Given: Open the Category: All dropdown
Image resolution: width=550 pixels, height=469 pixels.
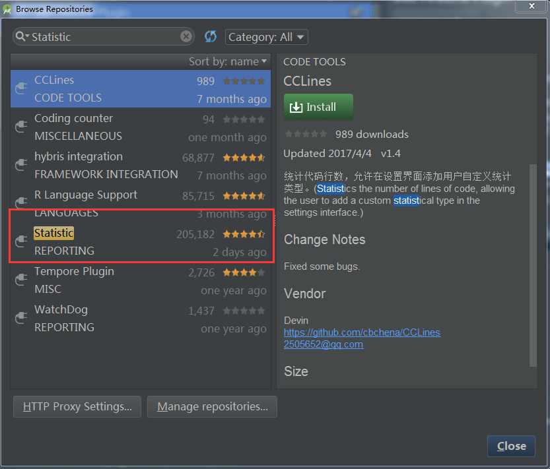Looking at the screenshot, I should [266, 36].
